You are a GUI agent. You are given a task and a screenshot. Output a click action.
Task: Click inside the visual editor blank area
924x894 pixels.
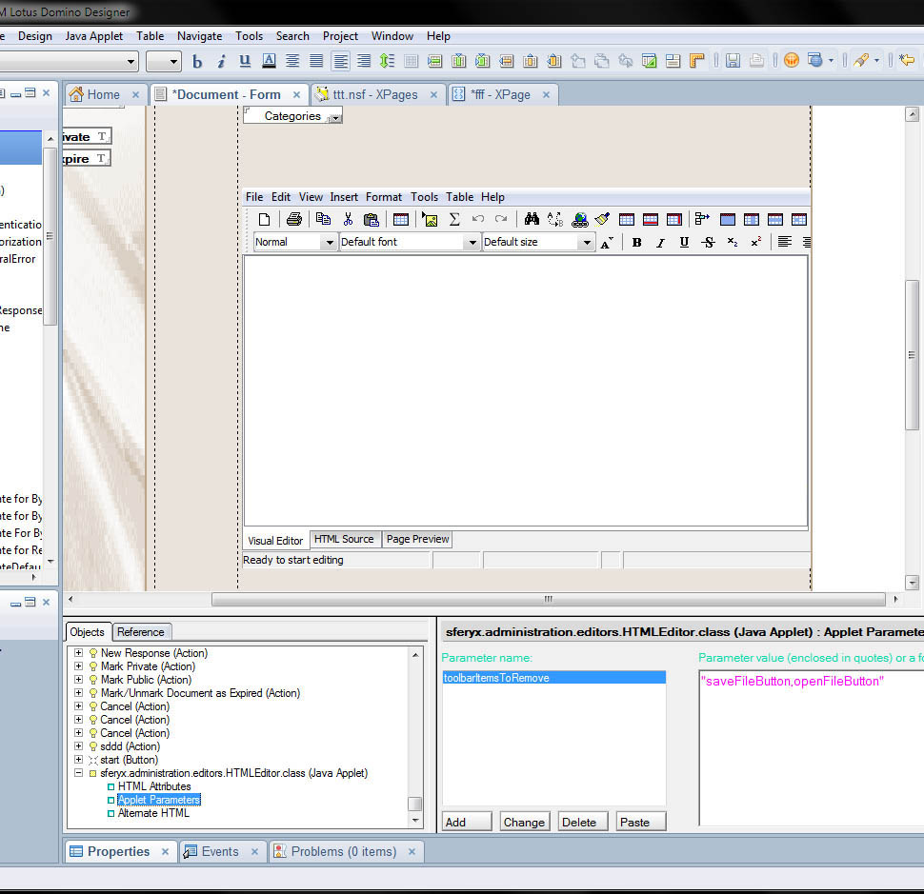tap(526, 391)
